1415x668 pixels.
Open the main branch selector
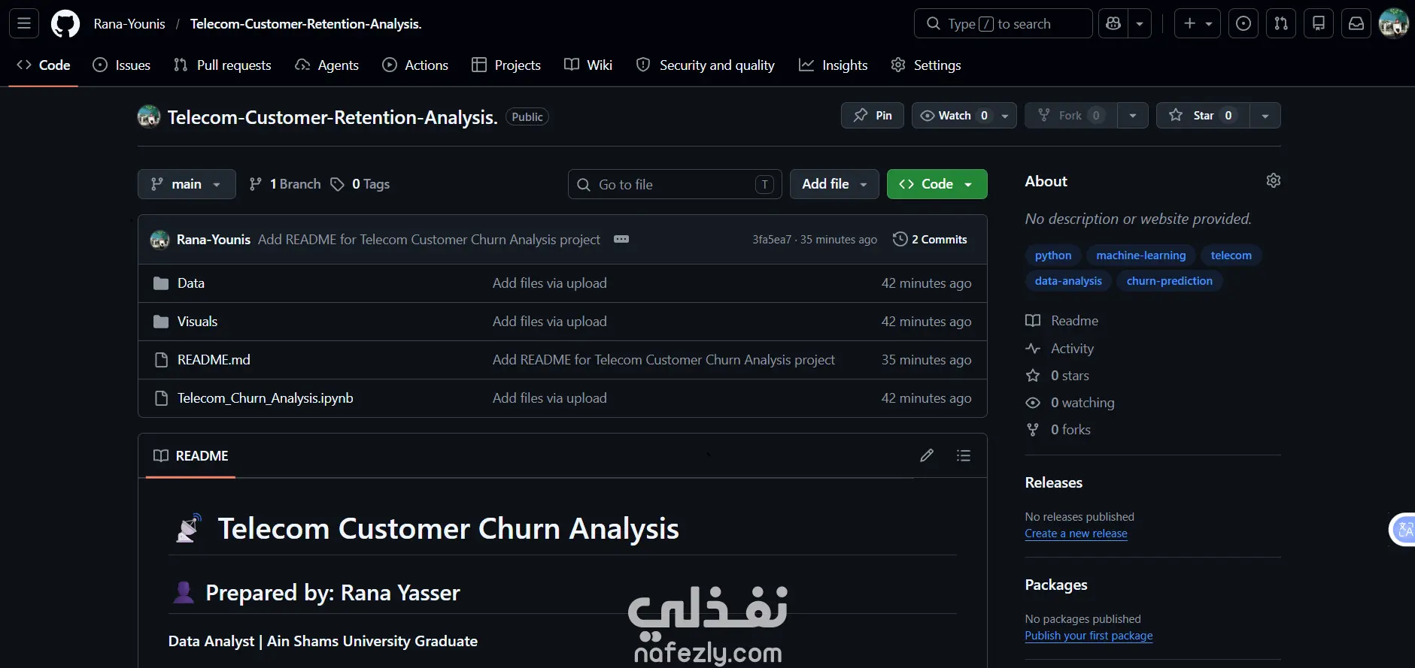coord(187,184)
